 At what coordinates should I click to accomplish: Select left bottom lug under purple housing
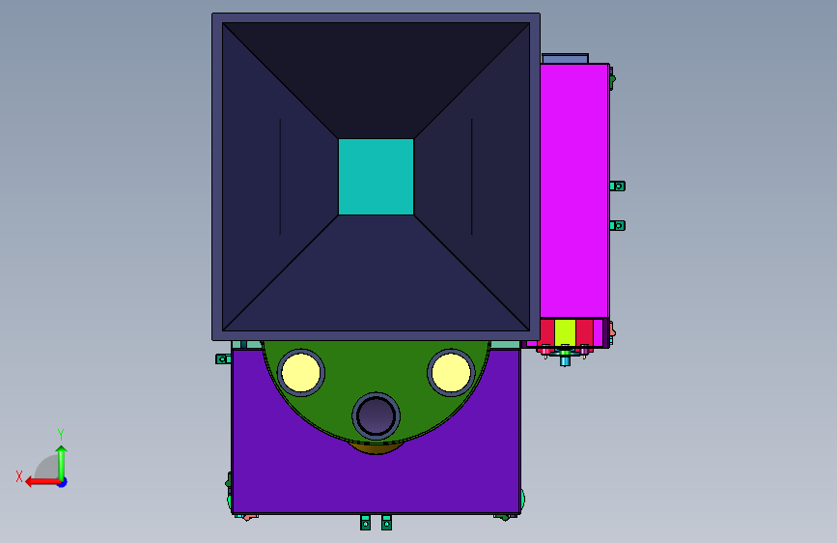click(x=365, y=523)
